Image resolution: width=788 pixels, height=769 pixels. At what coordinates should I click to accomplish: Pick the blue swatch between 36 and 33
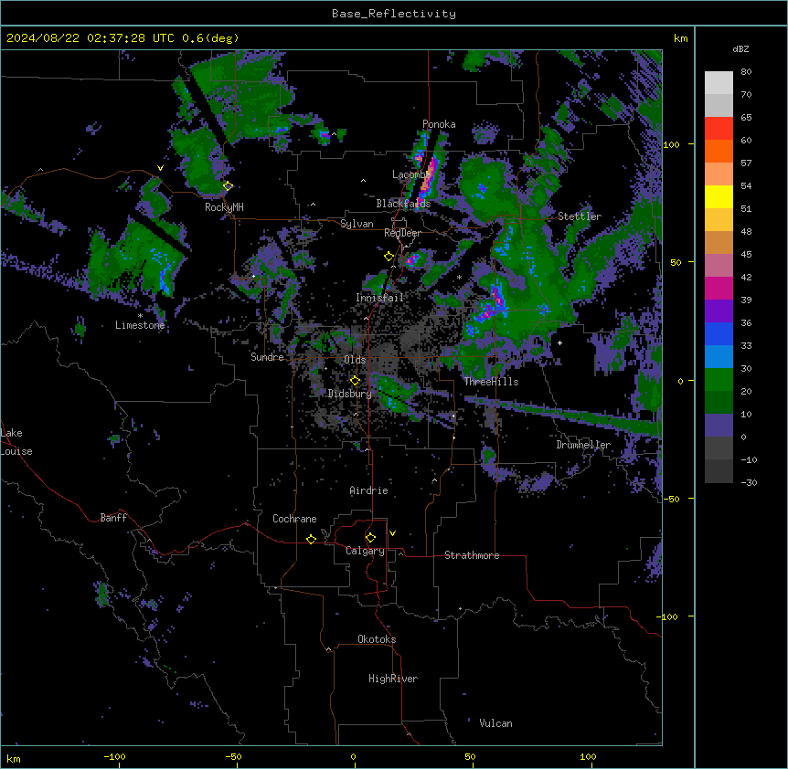point(719,333)
